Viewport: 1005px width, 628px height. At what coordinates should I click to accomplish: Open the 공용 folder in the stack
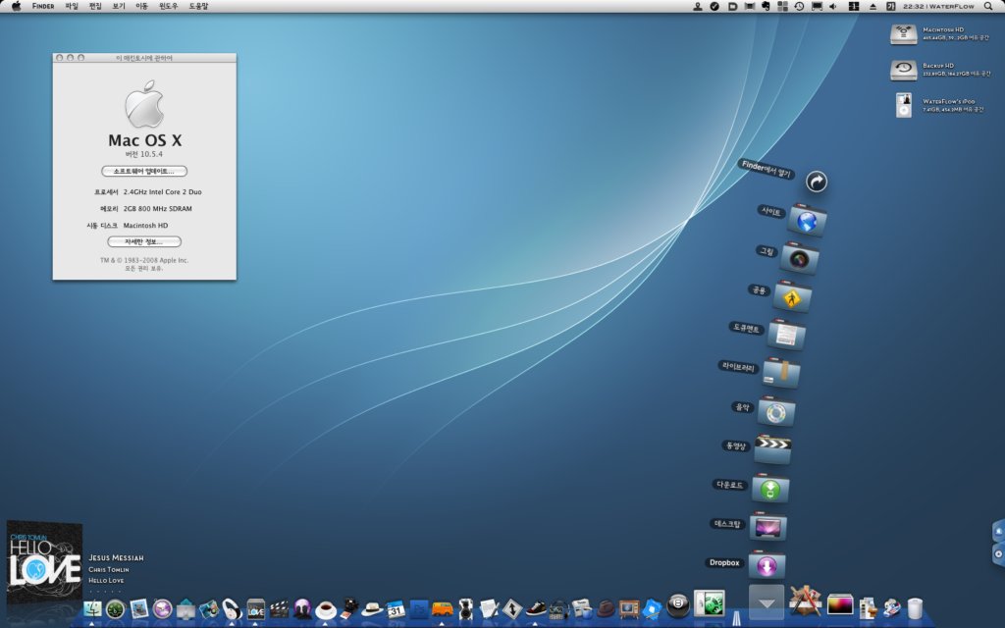[792, 297]
